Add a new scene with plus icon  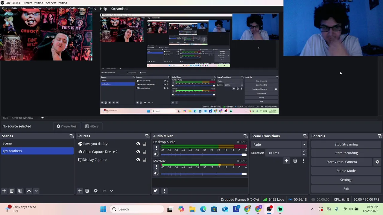4,191
